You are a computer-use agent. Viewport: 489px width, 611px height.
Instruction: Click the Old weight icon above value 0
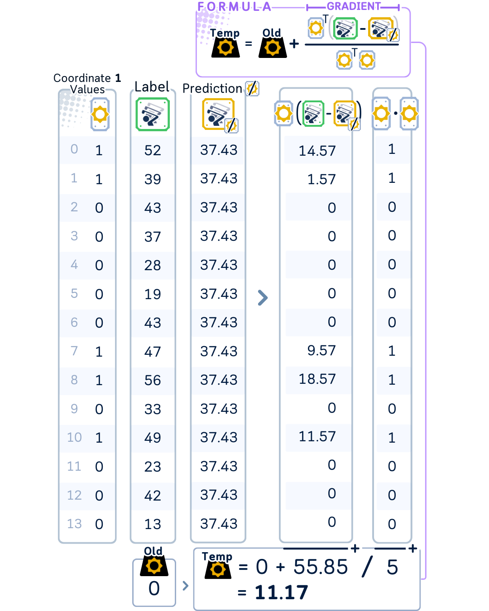[154, 566]
